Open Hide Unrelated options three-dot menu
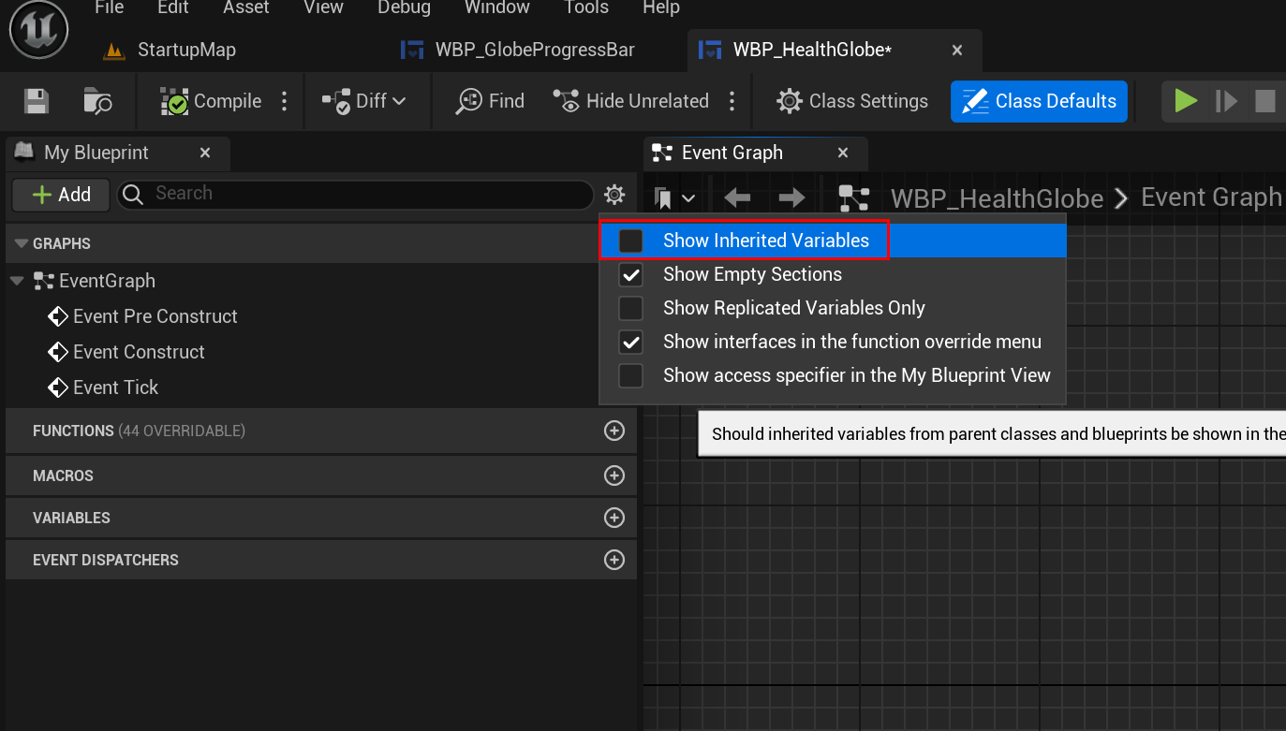This screenshot has width=1286, height=731. point(732,101)
